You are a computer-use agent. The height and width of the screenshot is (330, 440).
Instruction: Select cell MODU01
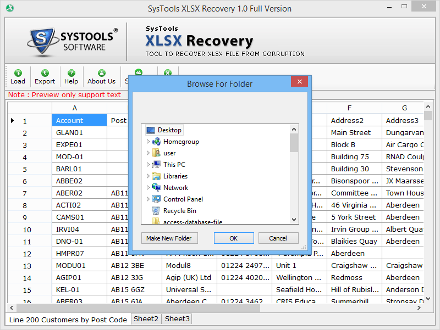(x=79, y=265)
